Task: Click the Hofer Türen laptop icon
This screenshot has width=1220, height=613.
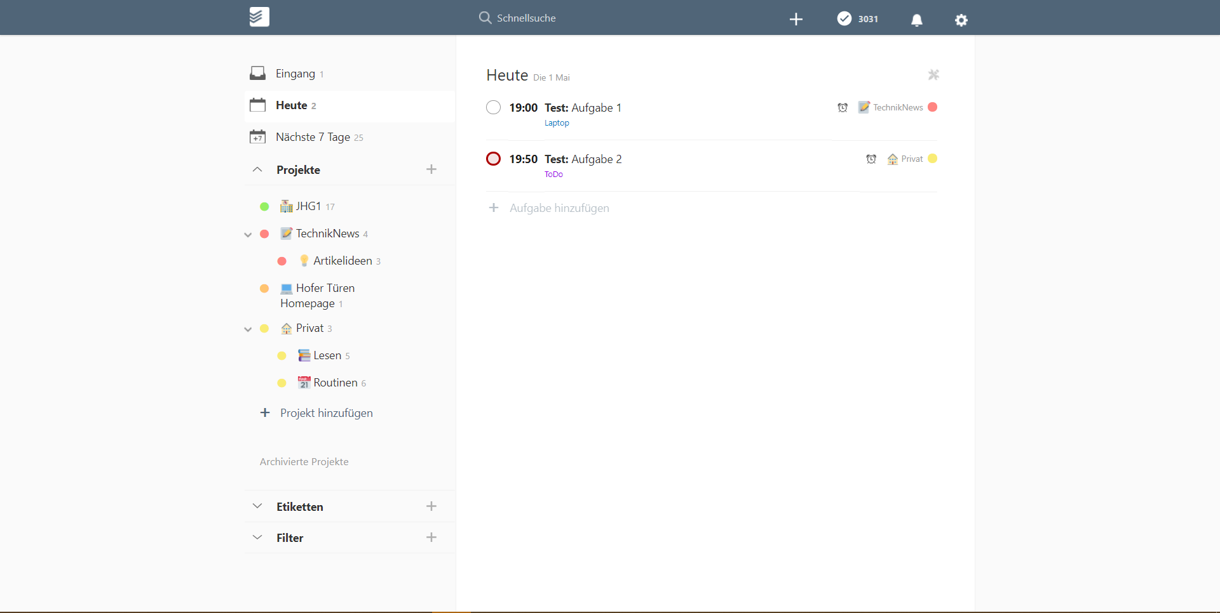Action: point(287,289)
